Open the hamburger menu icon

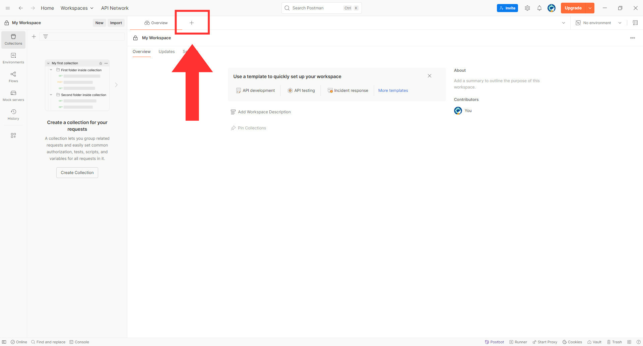coord(8,8)
